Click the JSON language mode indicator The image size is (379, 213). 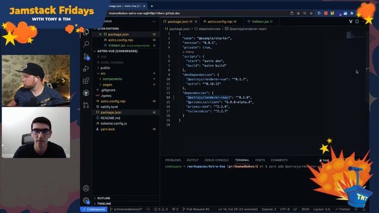(305, 209)
